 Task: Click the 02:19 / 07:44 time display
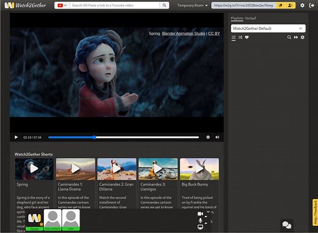click(x=32, y=137)
